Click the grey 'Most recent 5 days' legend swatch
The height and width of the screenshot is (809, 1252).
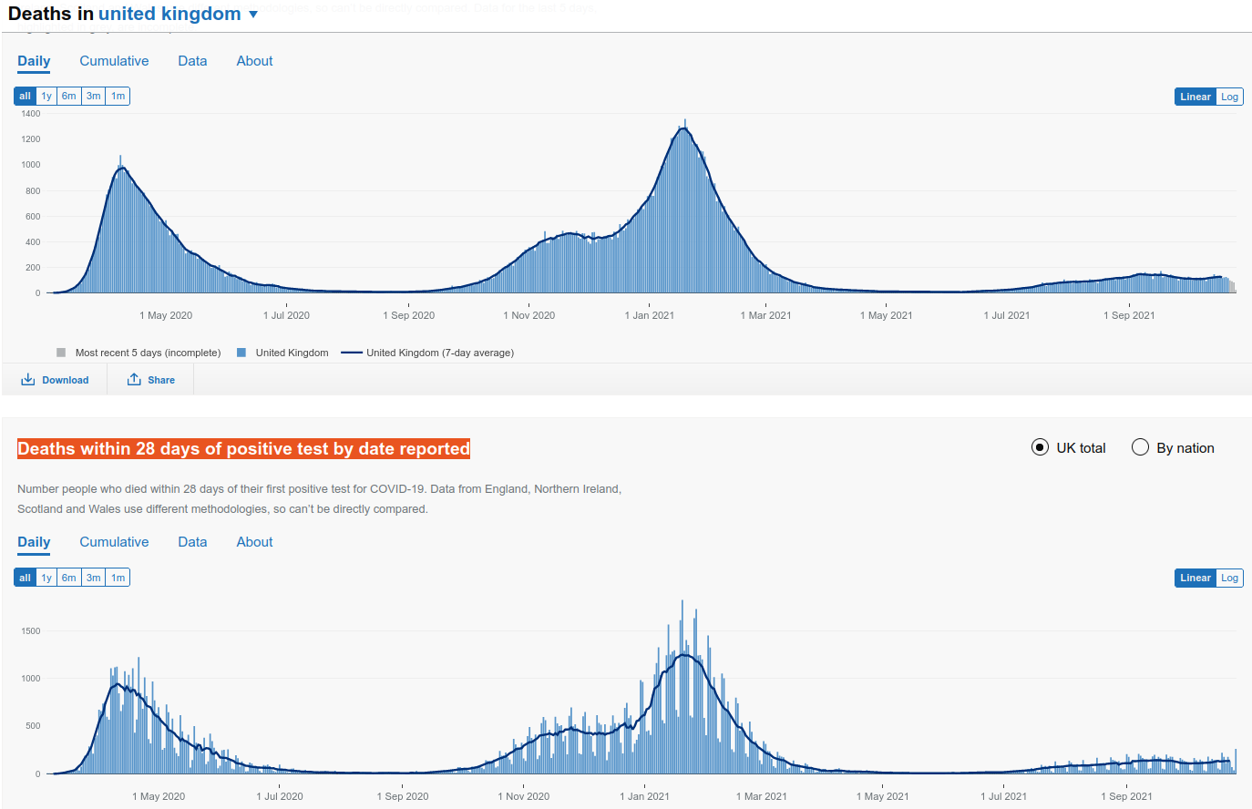point(61,353)
